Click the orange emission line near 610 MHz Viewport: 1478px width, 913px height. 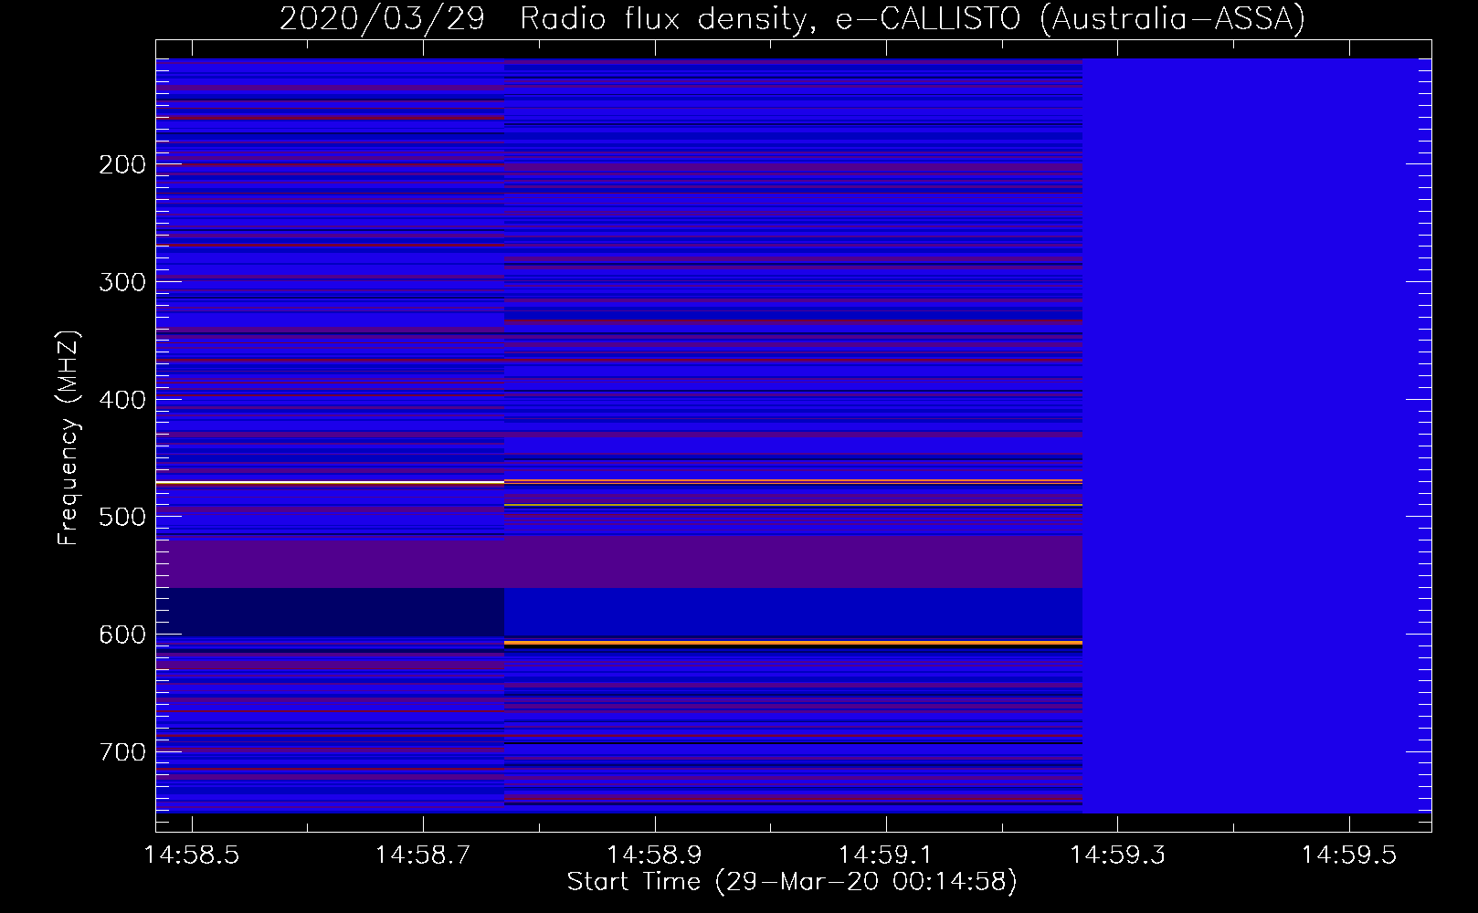793,644
